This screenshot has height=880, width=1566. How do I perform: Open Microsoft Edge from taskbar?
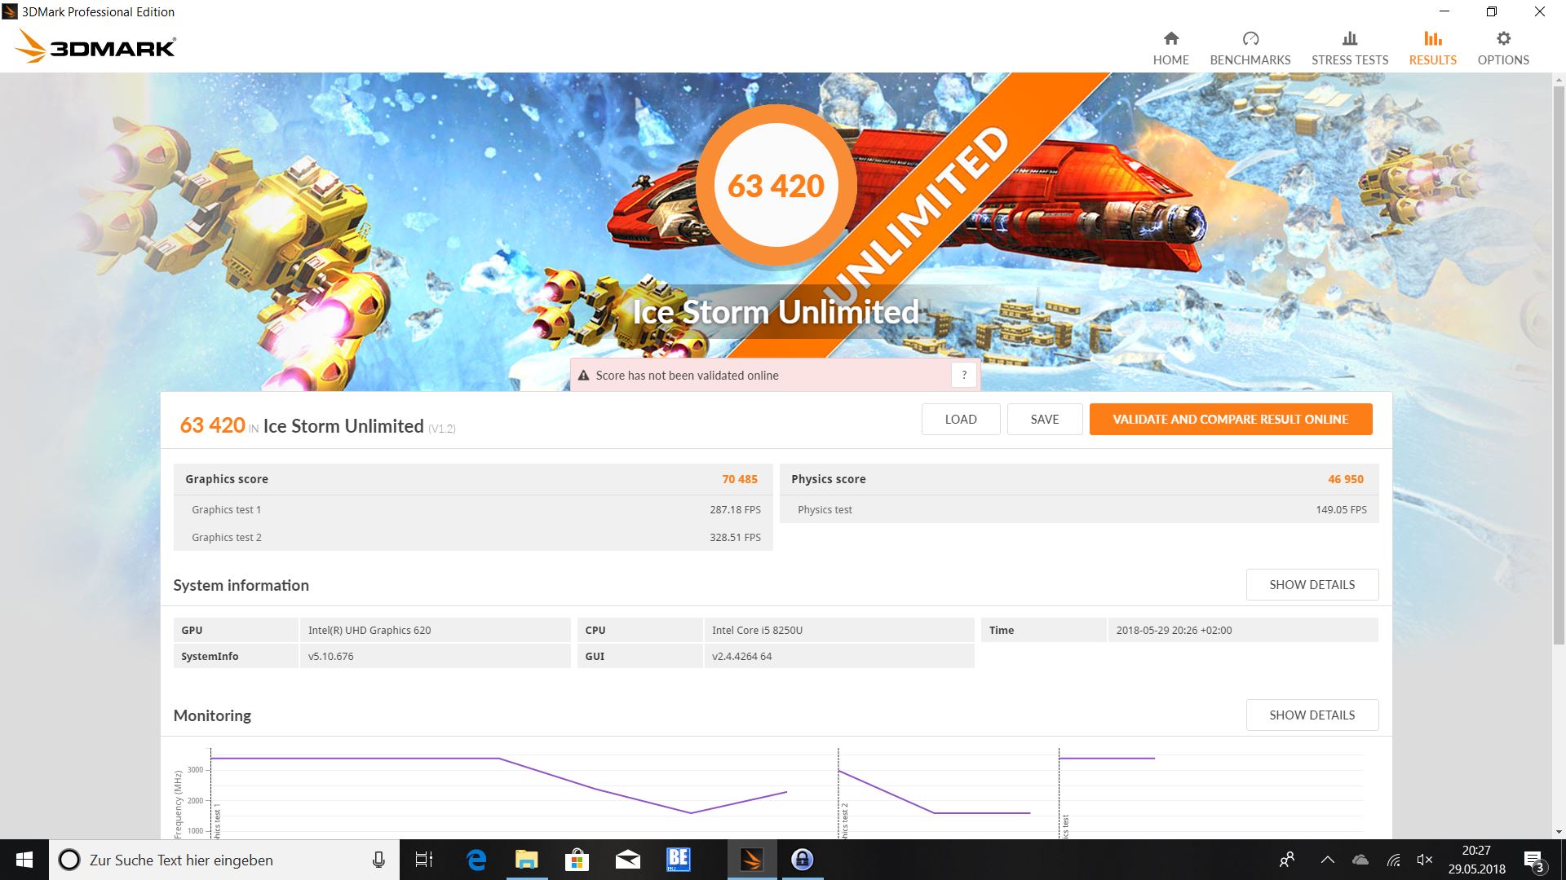coord(476,860)
